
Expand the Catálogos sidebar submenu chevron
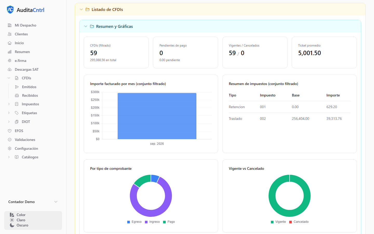(x=9, y=157)
